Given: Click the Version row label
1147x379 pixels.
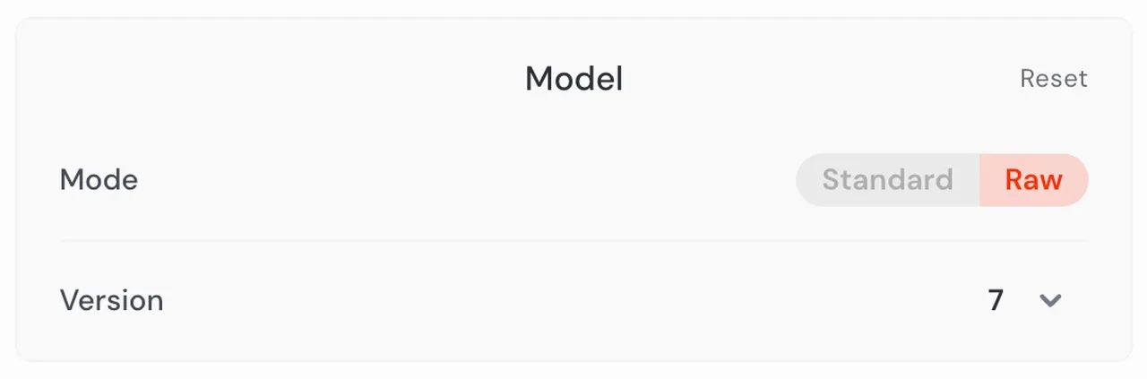Looking at the screenshot, I should point(111,300).
